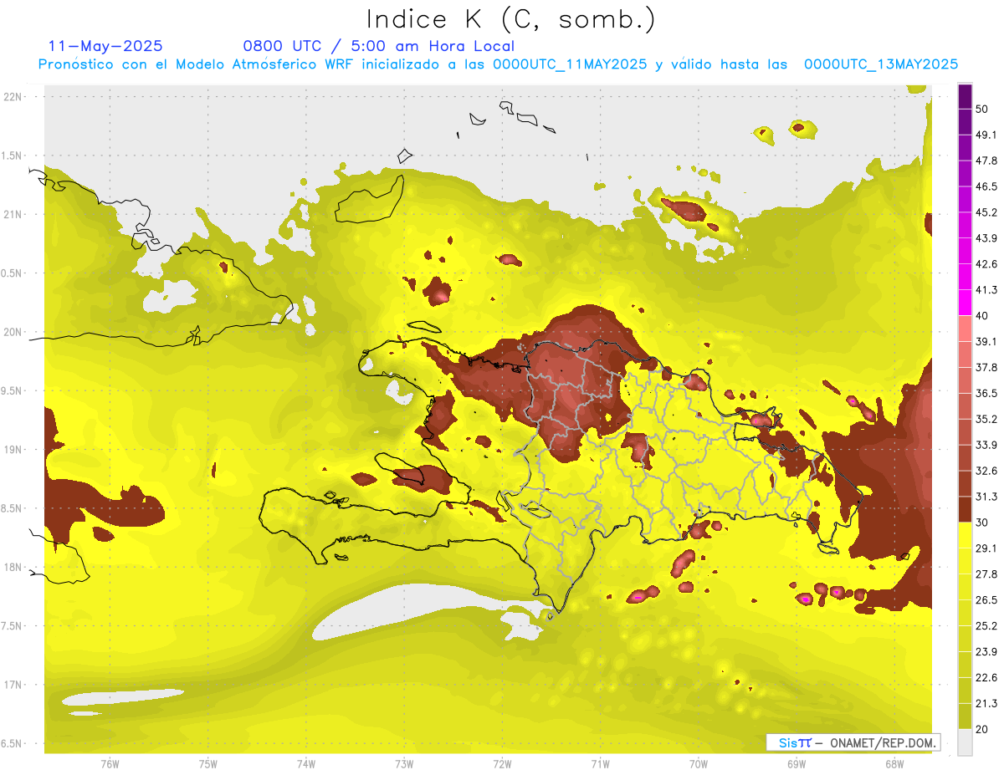The width and height of the screenshot is (1004, 775).
Task: Pick the gray swatch below 20
Action: click(966, 742)
